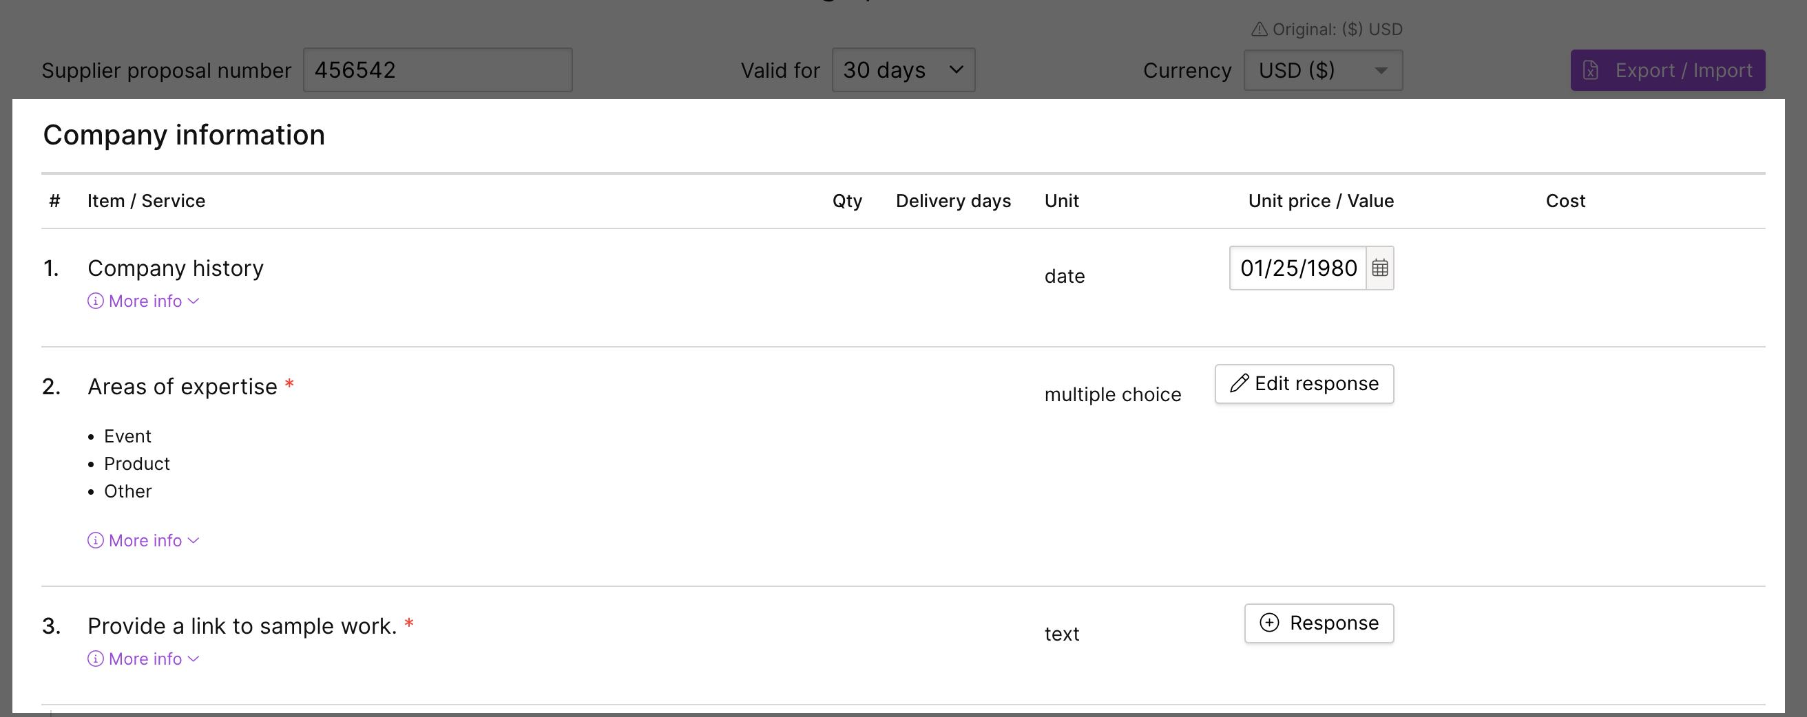Click the Edit response button
Screen dimensions: 1807x717
(x=1304, y=383)
